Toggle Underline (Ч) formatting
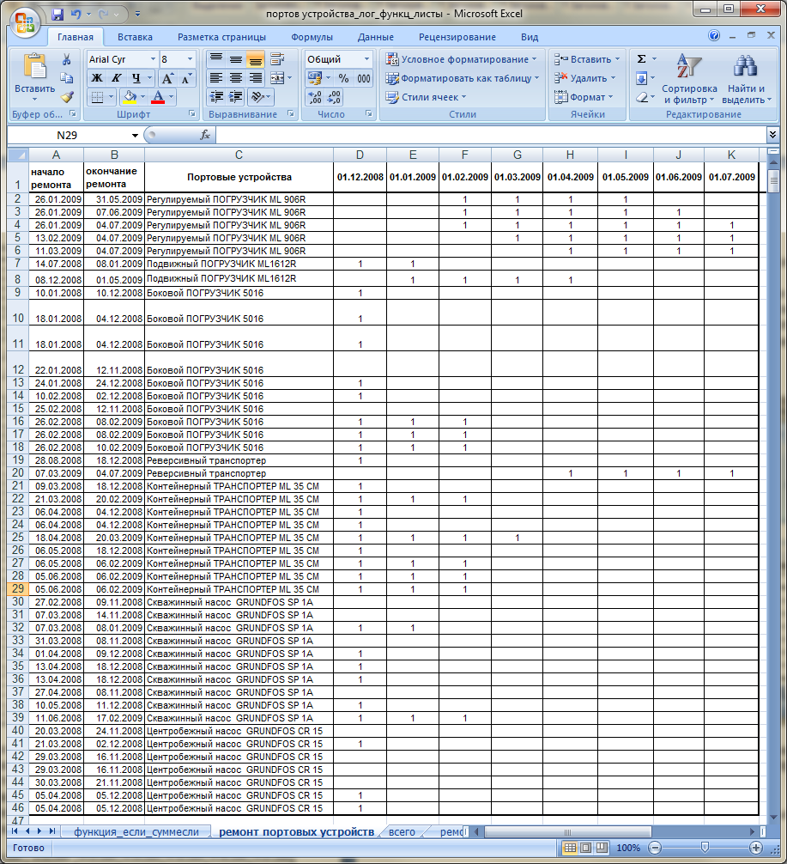787x864 pixels. click(136, 78)
